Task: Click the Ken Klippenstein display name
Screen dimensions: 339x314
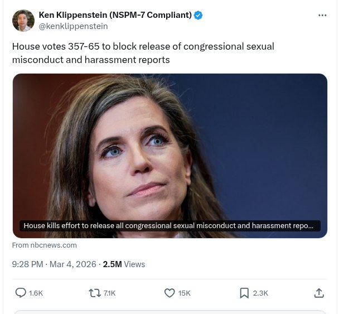Action: point(115,15)
